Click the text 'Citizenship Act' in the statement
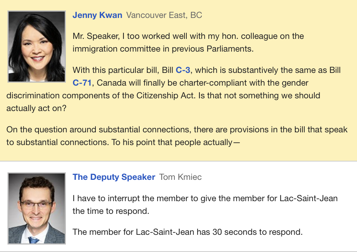 (x=166, y=95)
